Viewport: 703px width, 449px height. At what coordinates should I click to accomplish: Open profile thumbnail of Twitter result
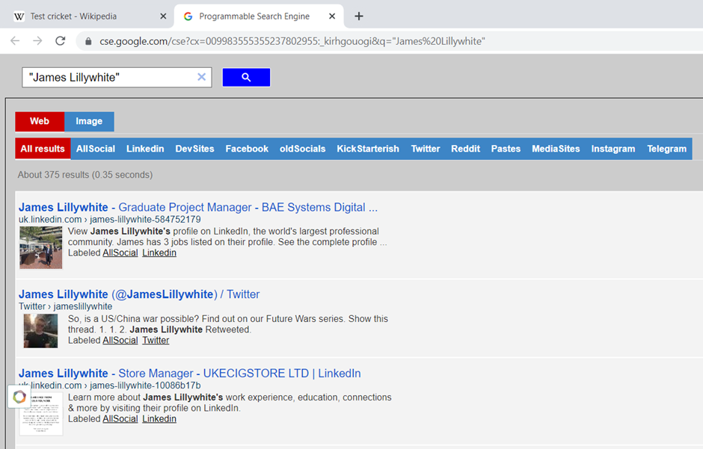[41, 331]
